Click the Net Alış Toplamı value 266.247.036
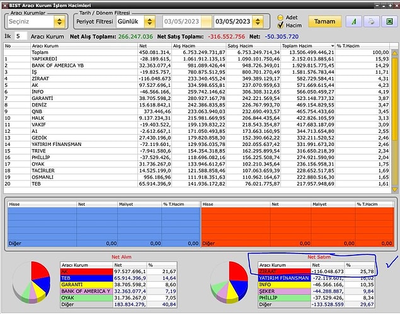The width and height of the screenshot is (400, 314). point(135,36)
